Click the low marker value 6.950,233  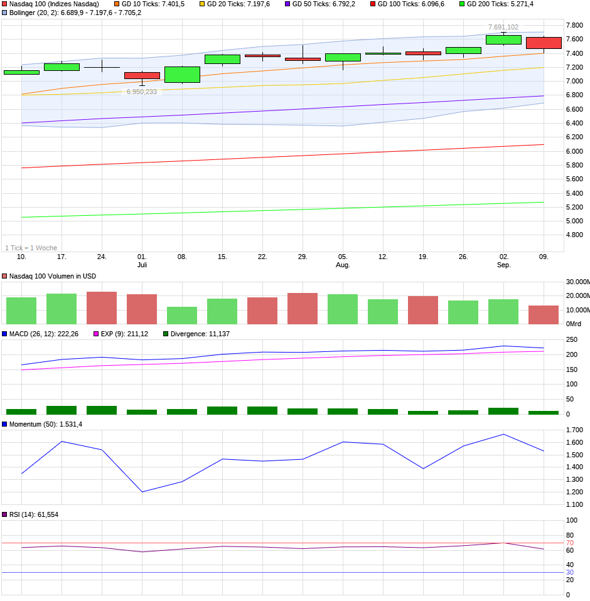(142, 92)
